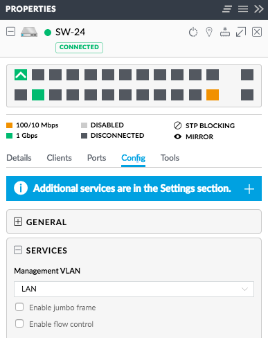Collapse properties panel with double chevron
Viewport: 268px width, 338px height.
(259, 9)
